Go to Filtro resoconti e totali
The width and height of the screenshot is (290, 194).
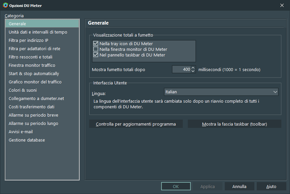[x=42, y=57]
